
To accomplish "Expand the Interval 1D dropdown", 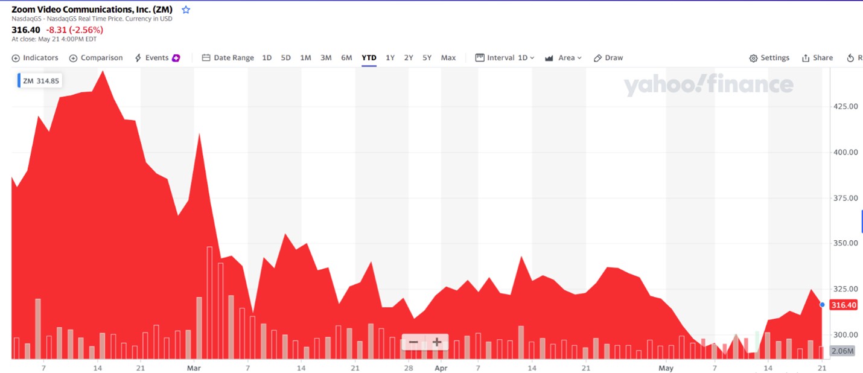I will tap(505, 58).
